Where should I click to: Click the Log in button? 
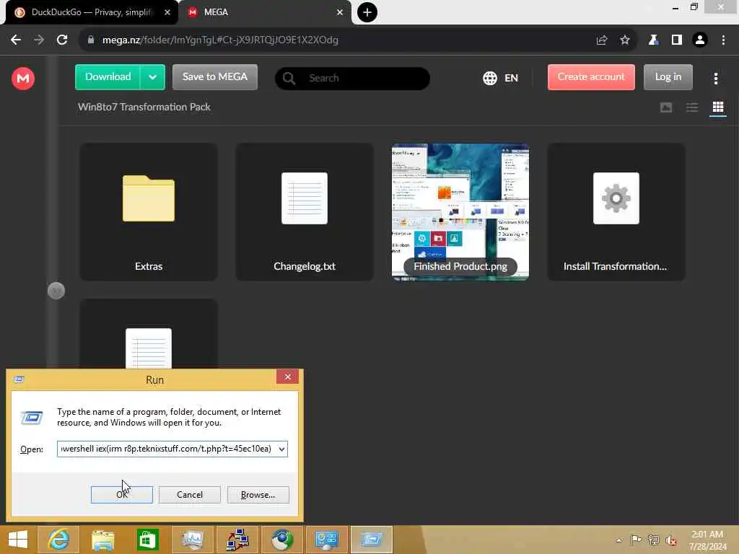pyautogui.click(x=668, y=77)
